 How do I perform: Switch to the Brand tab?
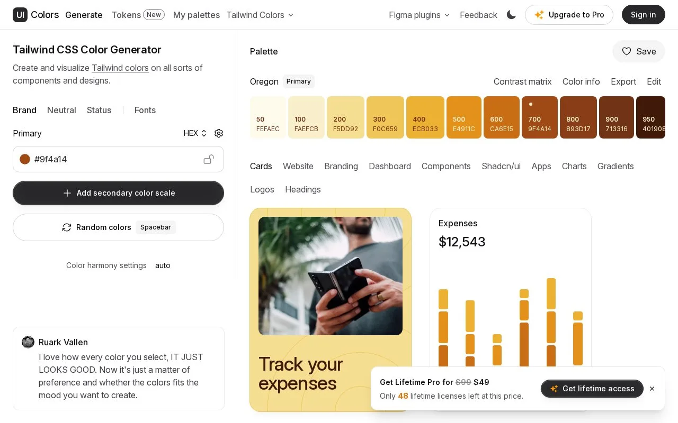tap(24, 110)
